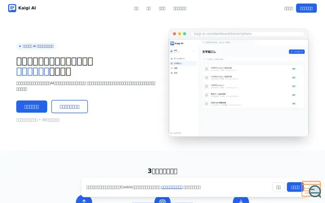Click the blue circle down-arrow step icon
Viewport: 325px width, 203px height.
(241, 200)
